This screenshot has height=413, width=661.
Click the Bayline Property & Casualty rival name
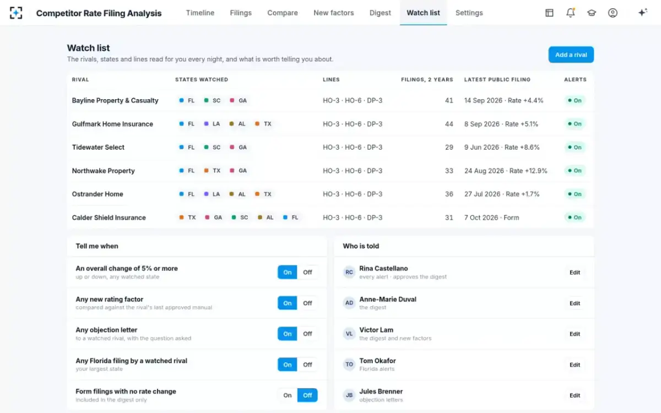click(115, 101)
